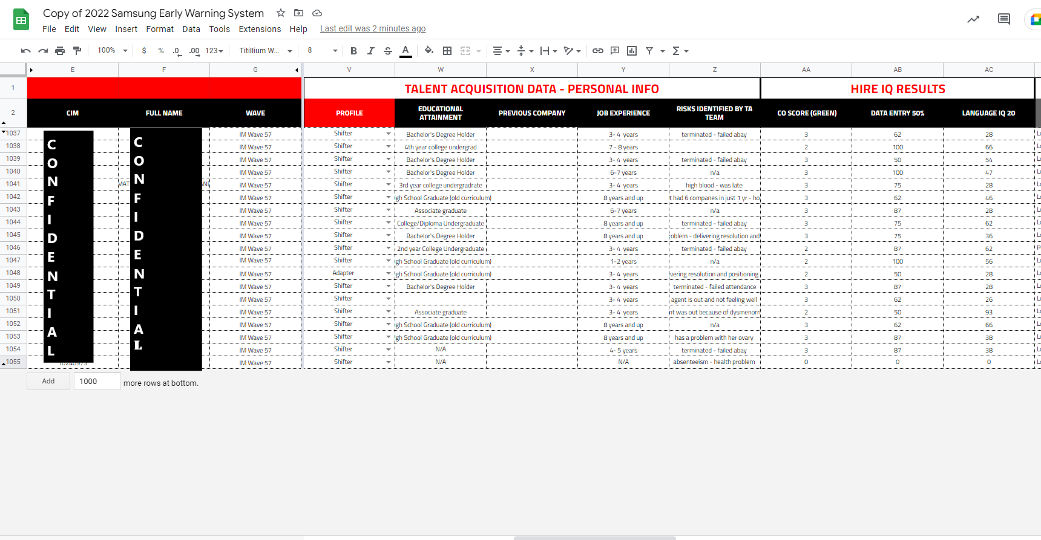The width and height of the screenshot is (1041, 540).
Task: Toggle italic formatting
Action: [371, 51]
